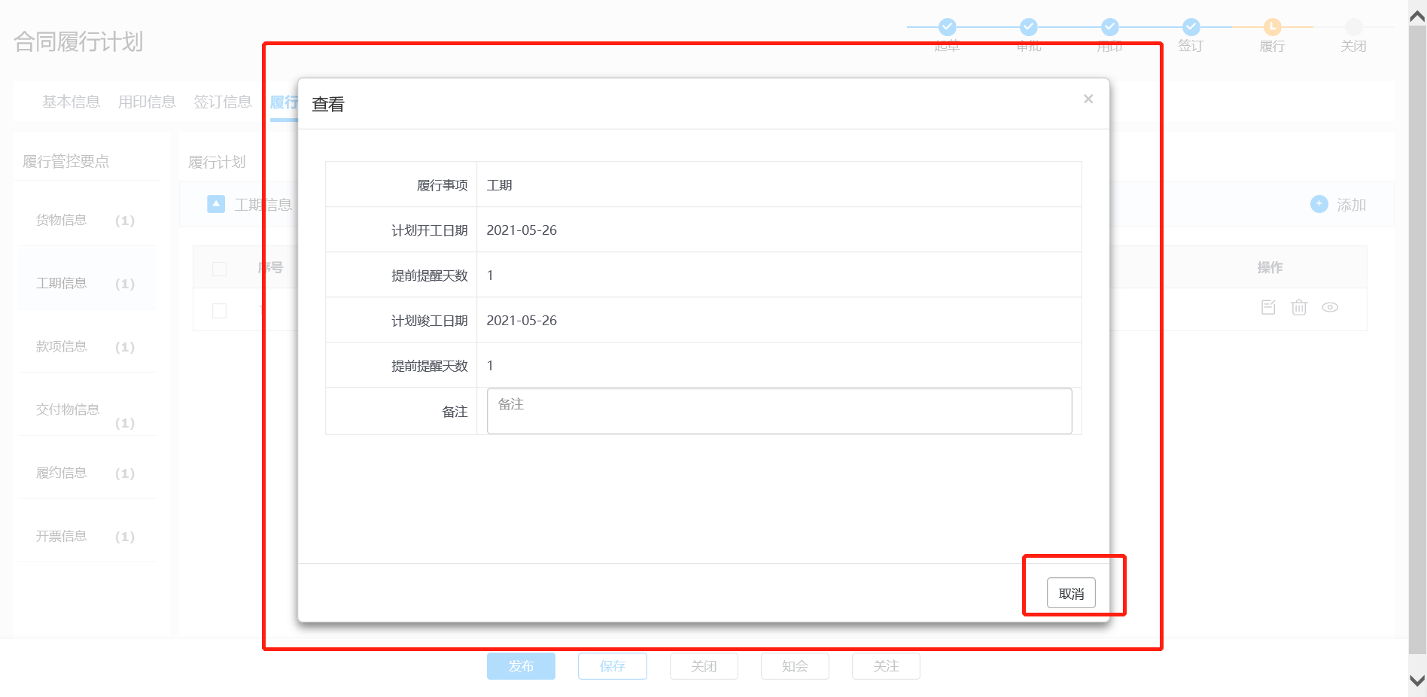The image size is (1427, 697).
Task: Click the eye view icon in the row
Action: pyautogui.click(x=1330, y=307)
